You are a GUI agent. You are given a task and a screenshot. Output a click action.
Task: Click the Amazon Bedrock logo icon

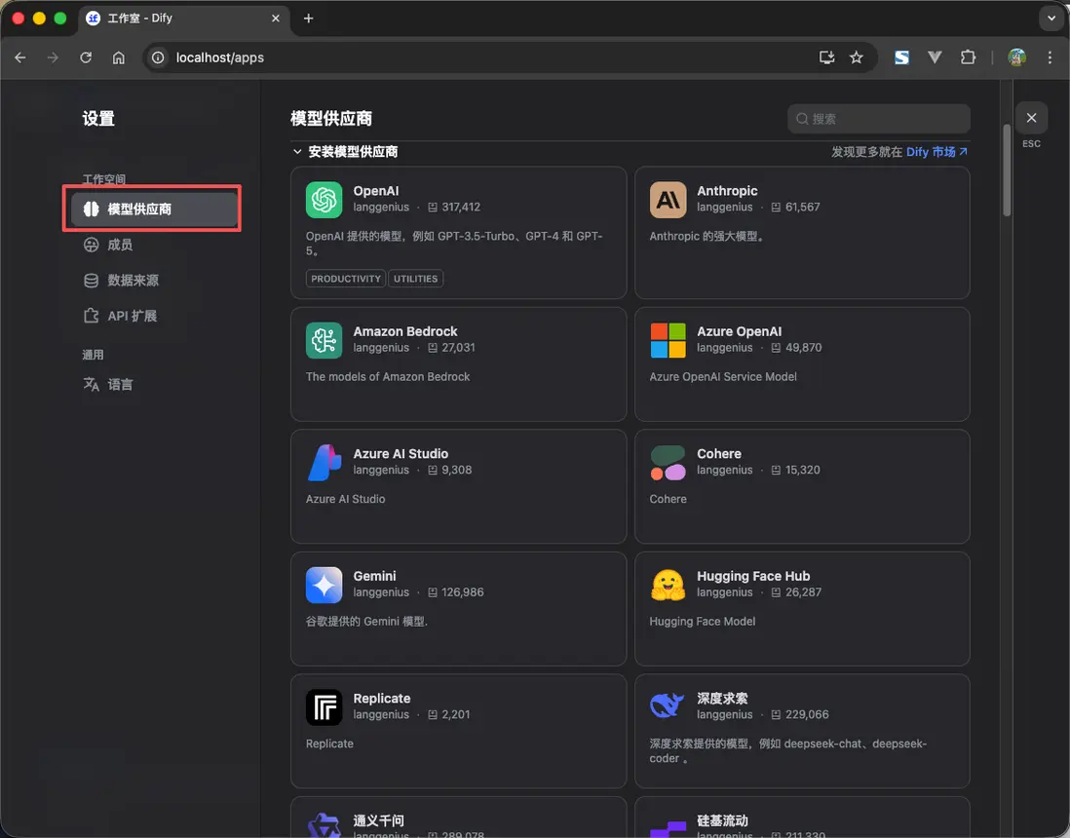point(325,340)
